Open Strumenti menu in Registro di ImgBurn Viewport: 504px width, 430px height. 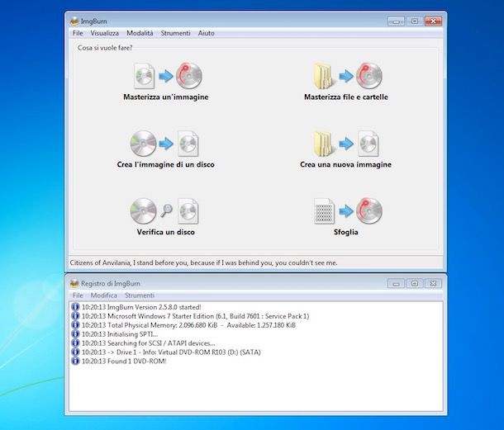(140, 295)
